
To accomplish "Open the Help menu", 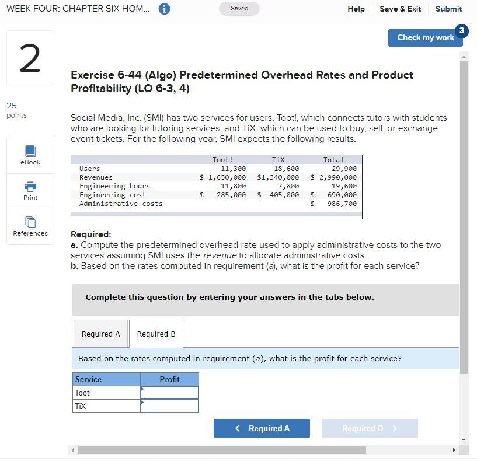I will point(356,9).
